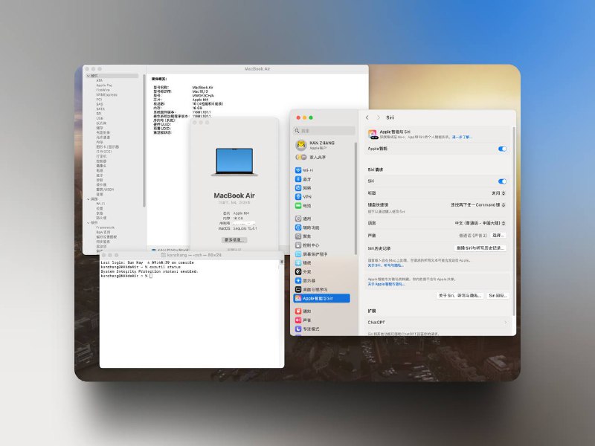Open 控制中心 (Control Center) settings
This screenshot has height=446, width=595.
[x=311, y=245]
